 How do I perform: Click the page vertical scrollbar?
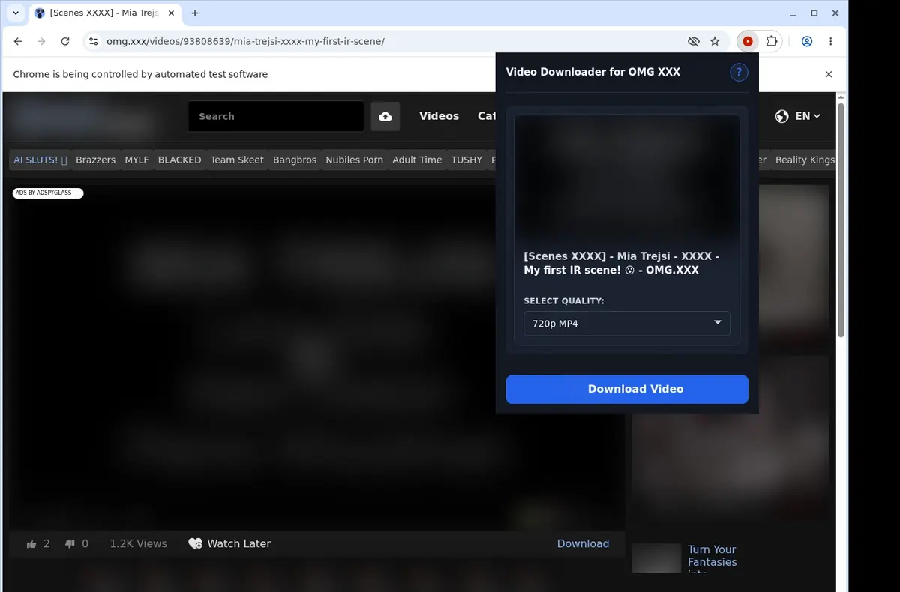click(x=841, y=220)
